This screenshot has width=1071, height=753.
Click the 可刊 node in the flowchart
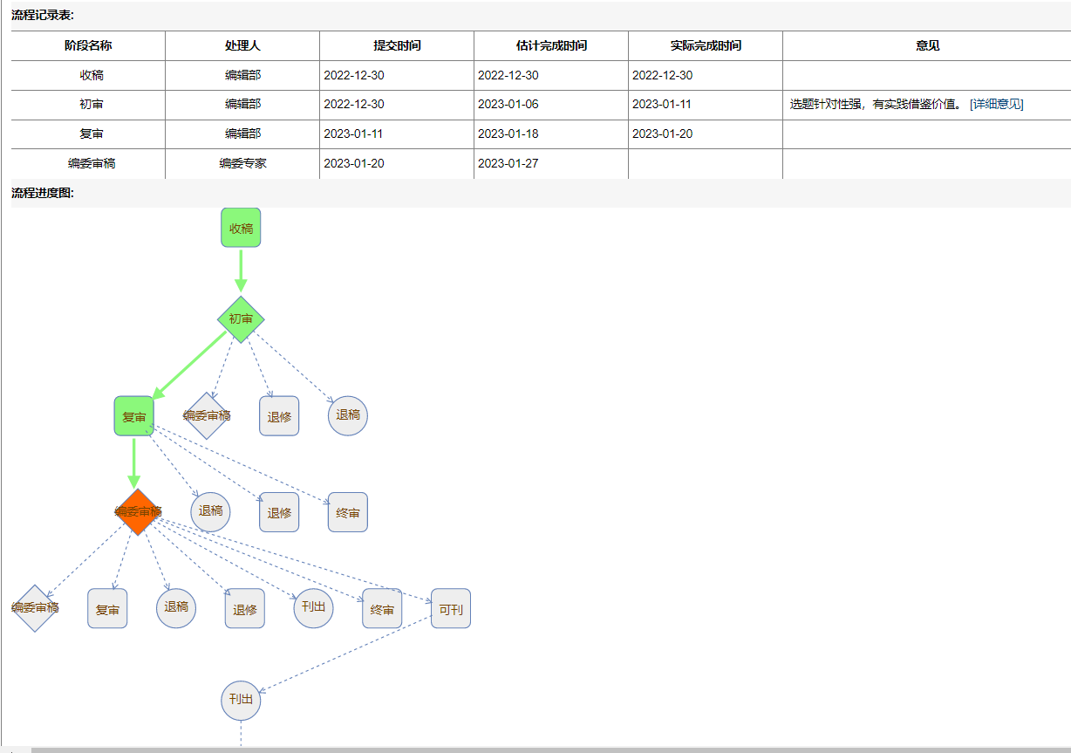[x=450, y=609]
